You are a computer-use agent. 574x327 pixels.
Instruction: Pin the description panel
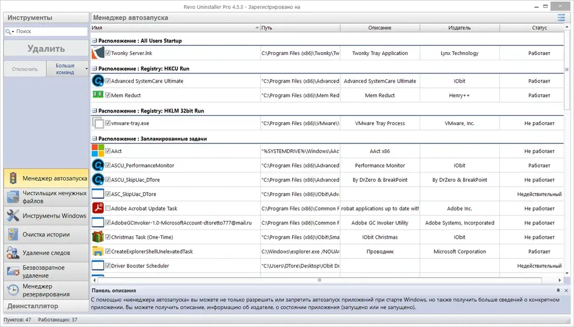pos(558,290)
